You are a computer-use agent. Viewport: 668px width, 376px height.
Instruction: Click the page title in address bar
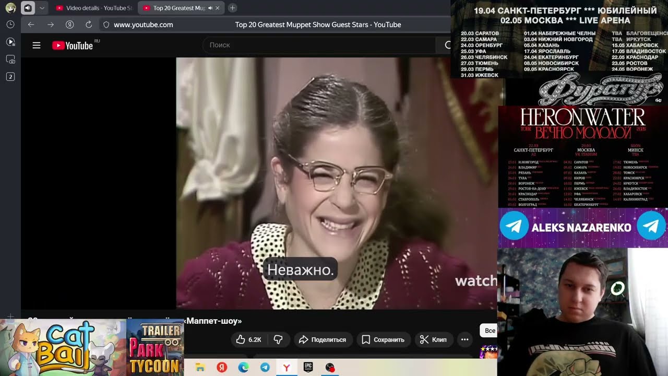[318, 25]
